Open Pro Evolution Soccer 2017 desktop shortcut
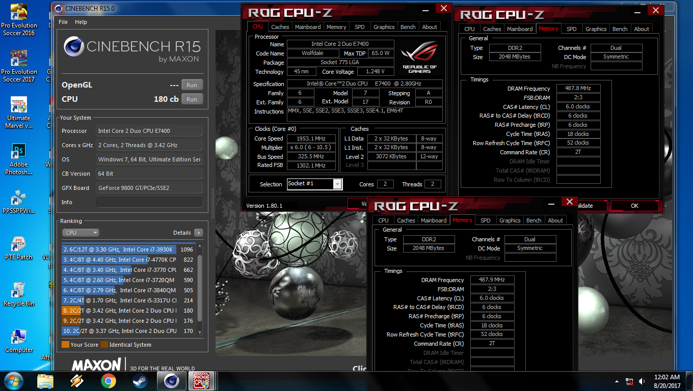 [19, 66]
